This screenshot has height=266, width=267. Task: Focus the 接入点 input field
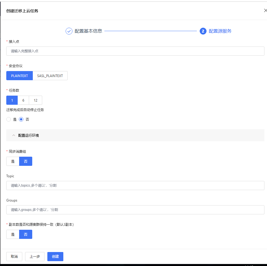click(x=135, y=51)
